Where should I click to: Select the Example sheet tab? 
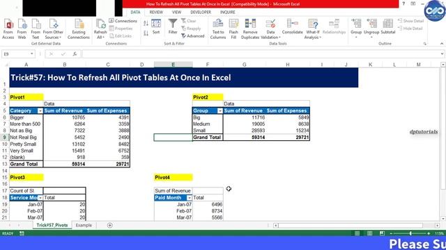pos(84,225)
